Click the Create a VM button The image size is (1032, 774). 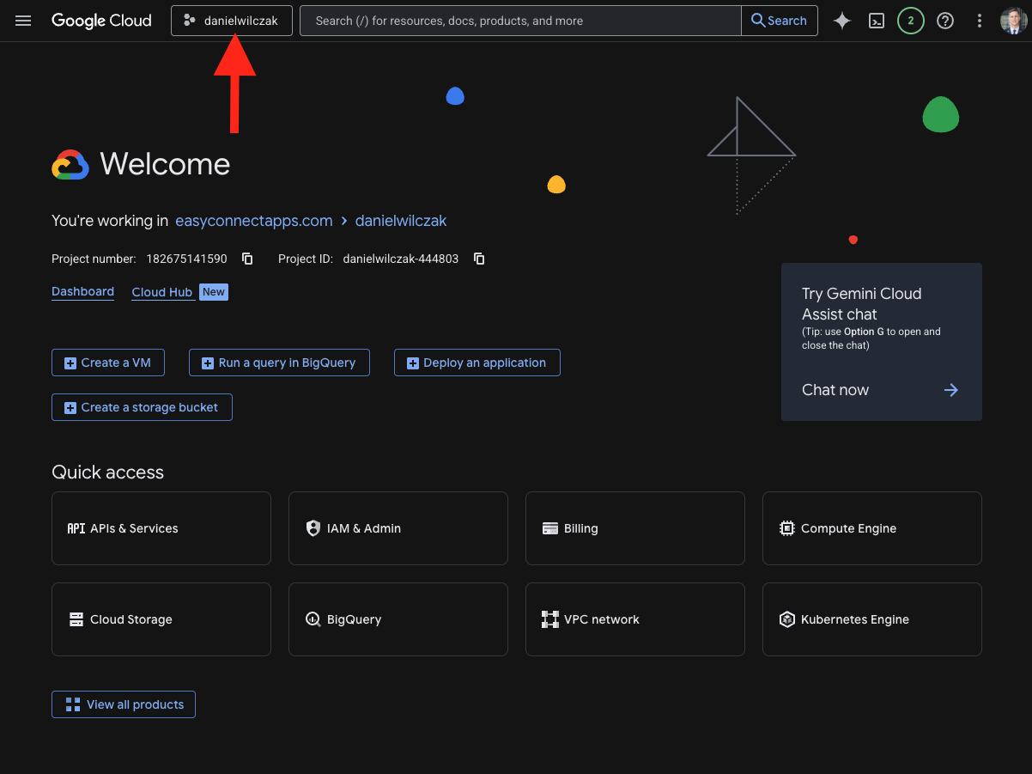107,363
